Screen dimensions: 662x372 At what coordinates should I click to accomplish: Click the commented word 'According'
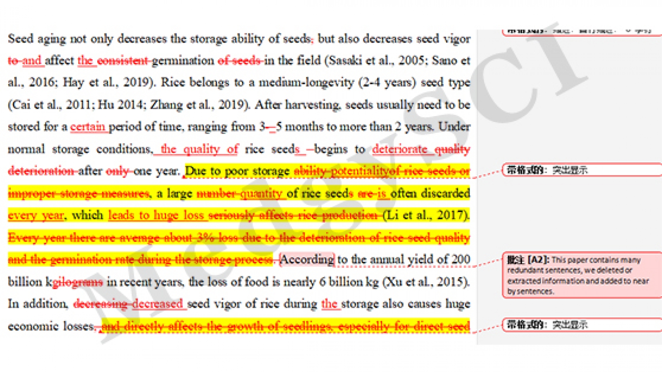pos(307,260)
